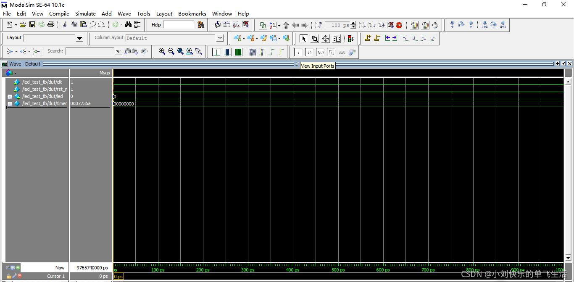This screenshot has width=574, height=282.
Task: Expand the /led_test_tb/dut/led signal
Action: click(x=10, y=97)
